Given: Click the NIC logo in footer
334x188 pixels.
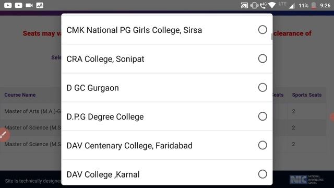Looking at the screenshot, I should [306, 180].
